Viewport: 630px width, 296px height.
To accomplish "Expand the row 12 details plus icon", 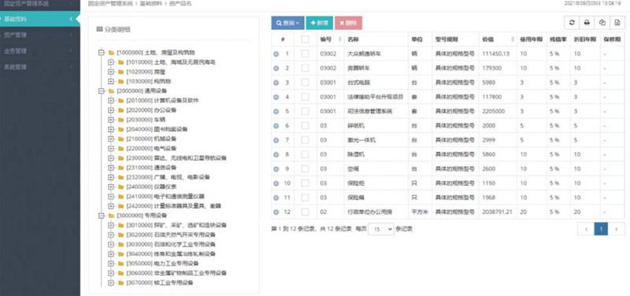I will pyautogui.click(x=276, y=212).
